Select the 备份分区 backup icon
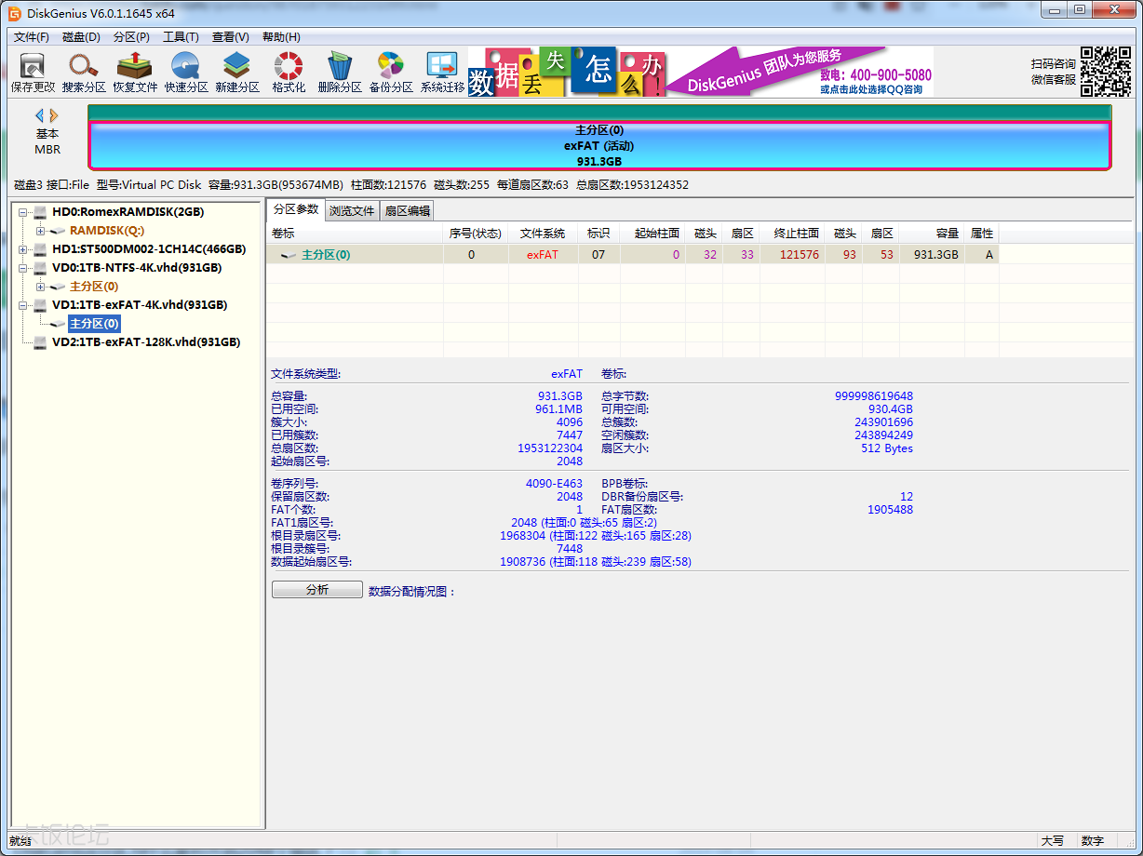 click(389, 71)
